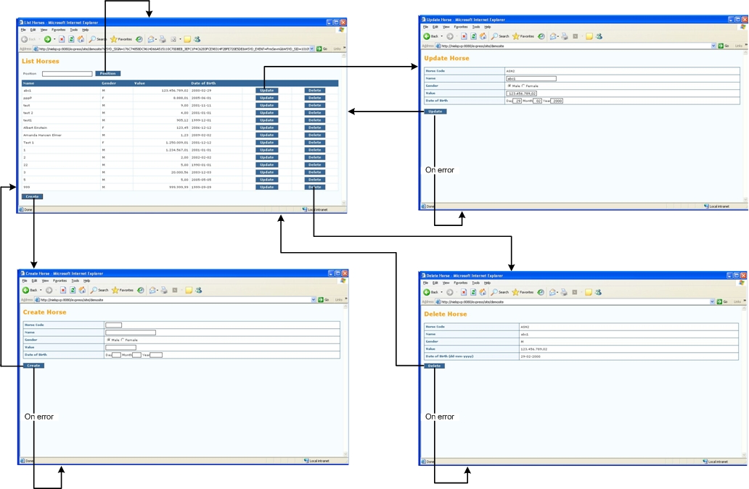
Task: Click the Stop icon in Delete Horse window
Action: [x=463, y=292]
